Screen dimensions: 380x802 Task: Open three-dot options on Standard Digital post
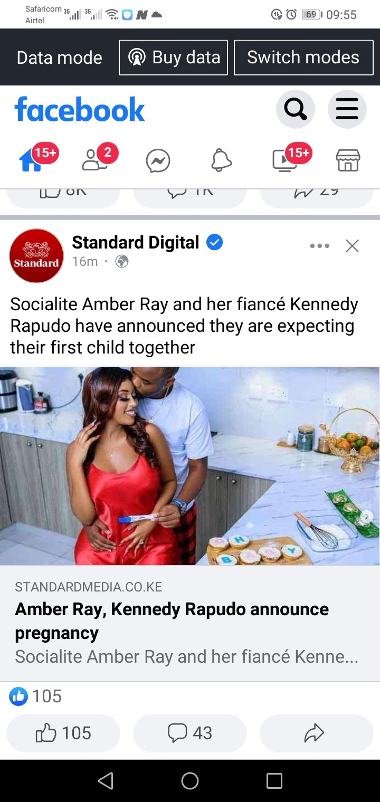tap(320, 246)
